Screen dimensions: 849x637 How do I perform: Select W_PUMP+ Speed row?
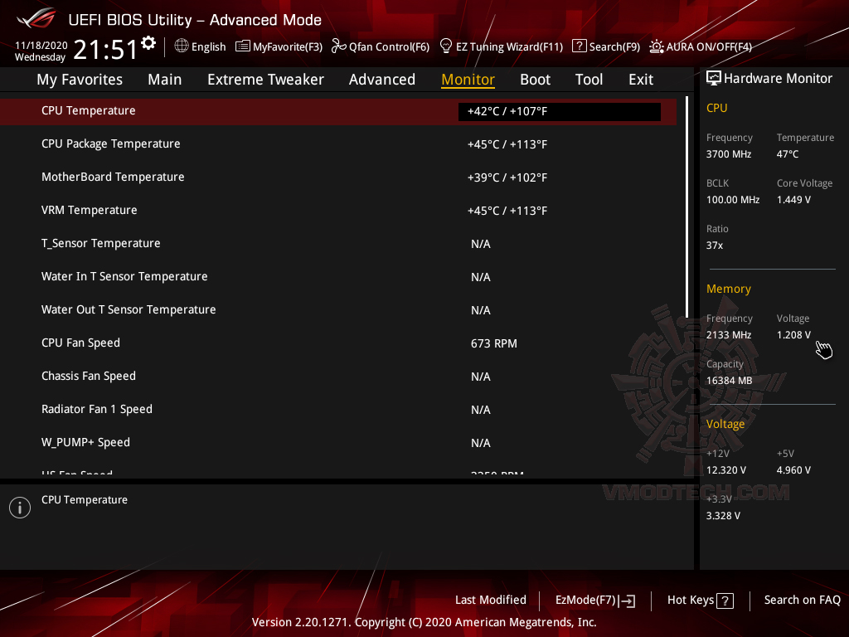tap(338, 443)
